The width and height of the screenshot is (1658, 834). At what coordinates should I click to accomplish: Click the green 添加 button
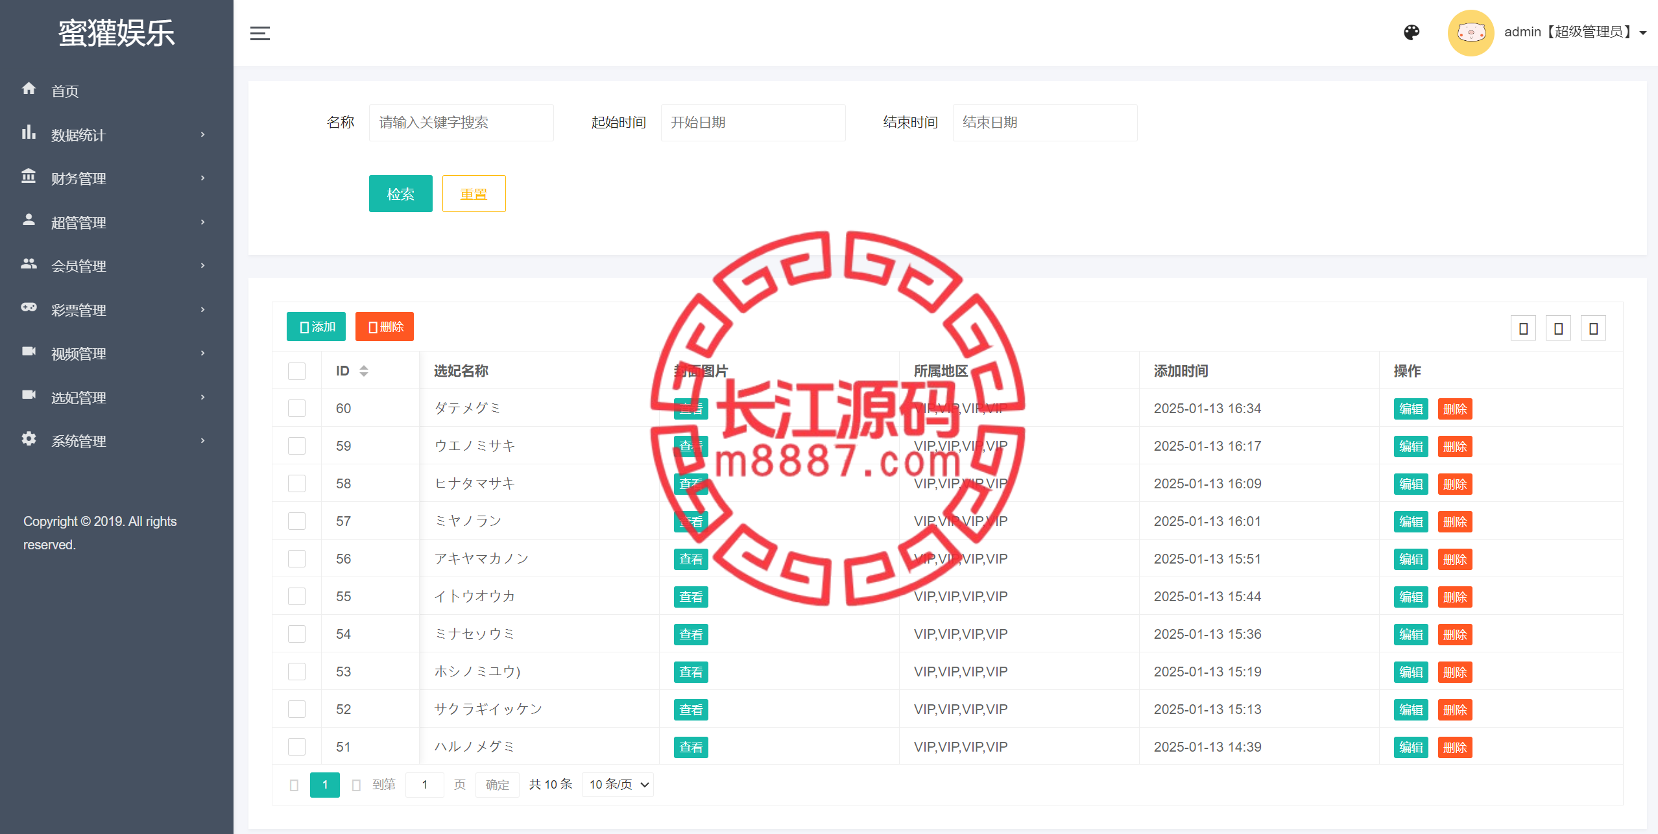[x=316, y=326]
